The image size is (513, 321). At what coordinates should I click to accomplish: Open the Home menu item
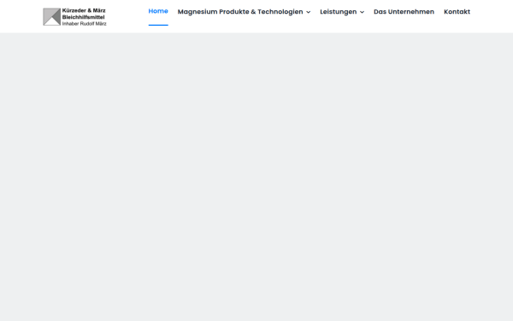coord(158,11)
